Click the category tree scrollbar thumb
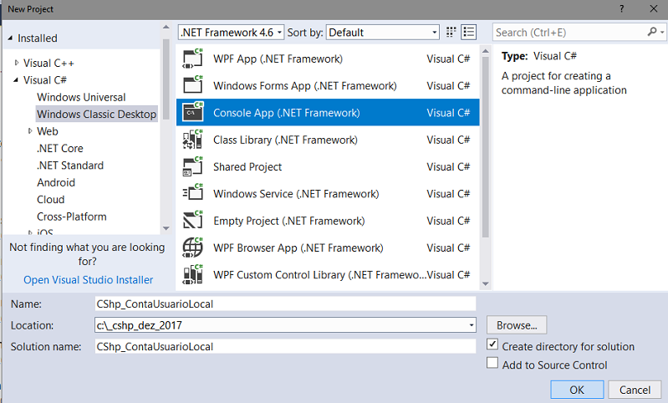Image resolution: width=668 pixels, height=403 pixels. point(166,79)
